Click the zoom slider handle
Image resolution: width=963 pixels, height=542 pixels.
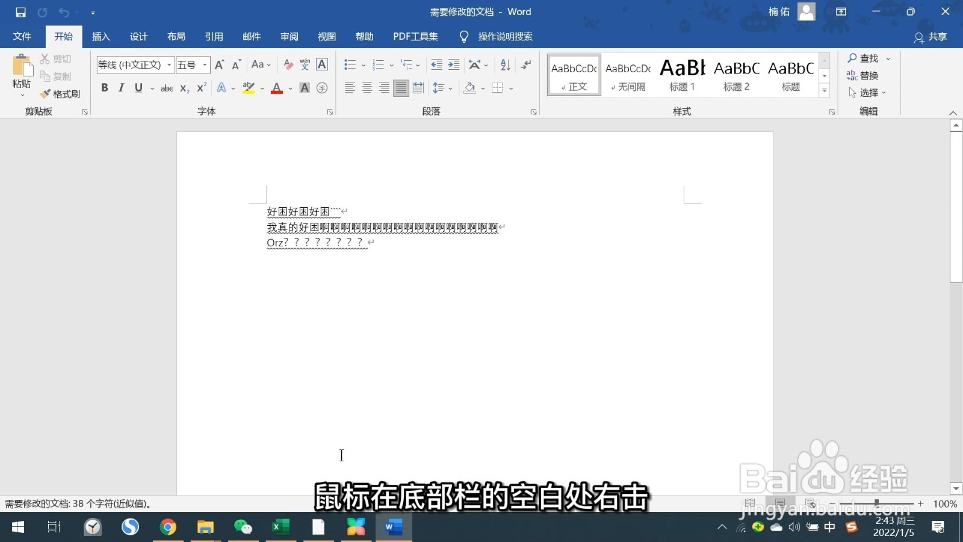click(876, 503)
